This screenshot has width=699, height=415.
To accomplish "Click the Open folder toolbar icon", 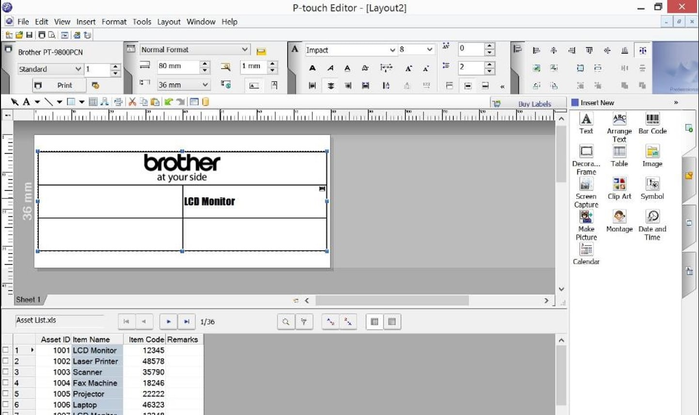I will pos(19,35).
